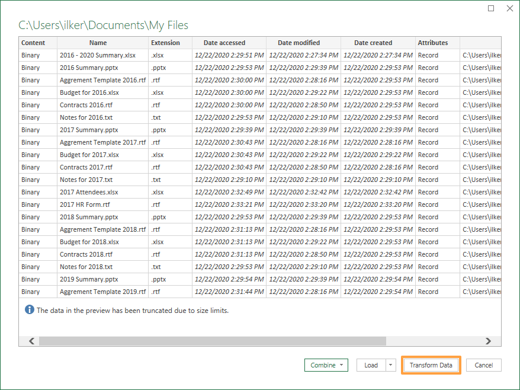
Task: Open the Load options dropdown arrow
Action: (x=389, y=365)
